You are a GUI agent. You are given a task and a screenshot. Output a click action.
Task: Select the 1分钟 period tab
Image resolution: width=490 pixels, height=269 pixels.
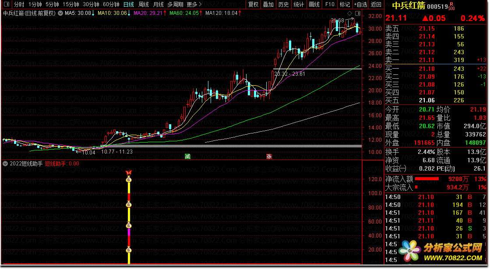click(35, 4)
